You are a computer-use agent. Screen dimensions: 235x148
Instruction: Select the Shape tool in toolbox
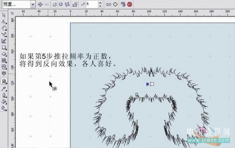[x=4, y=21]
